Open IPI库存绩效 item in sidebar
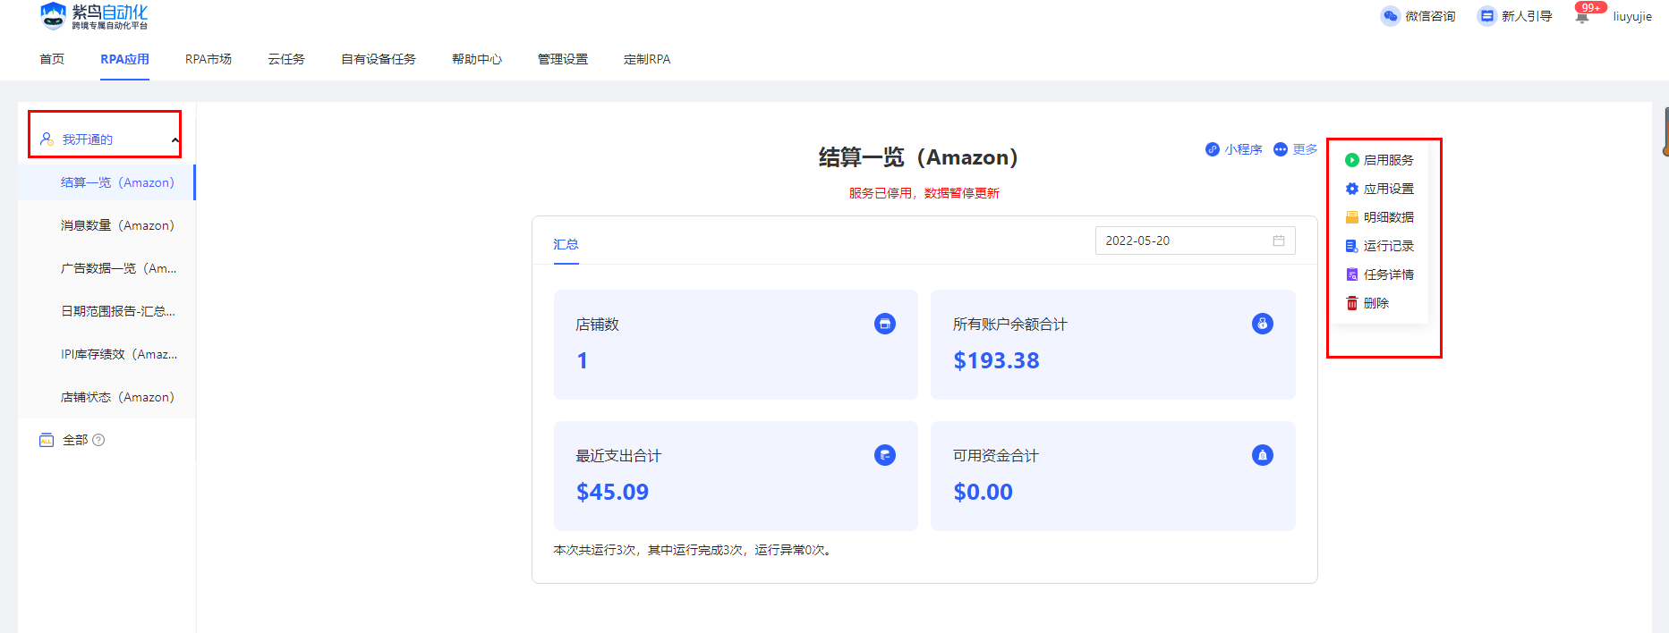 coord(106,354)
